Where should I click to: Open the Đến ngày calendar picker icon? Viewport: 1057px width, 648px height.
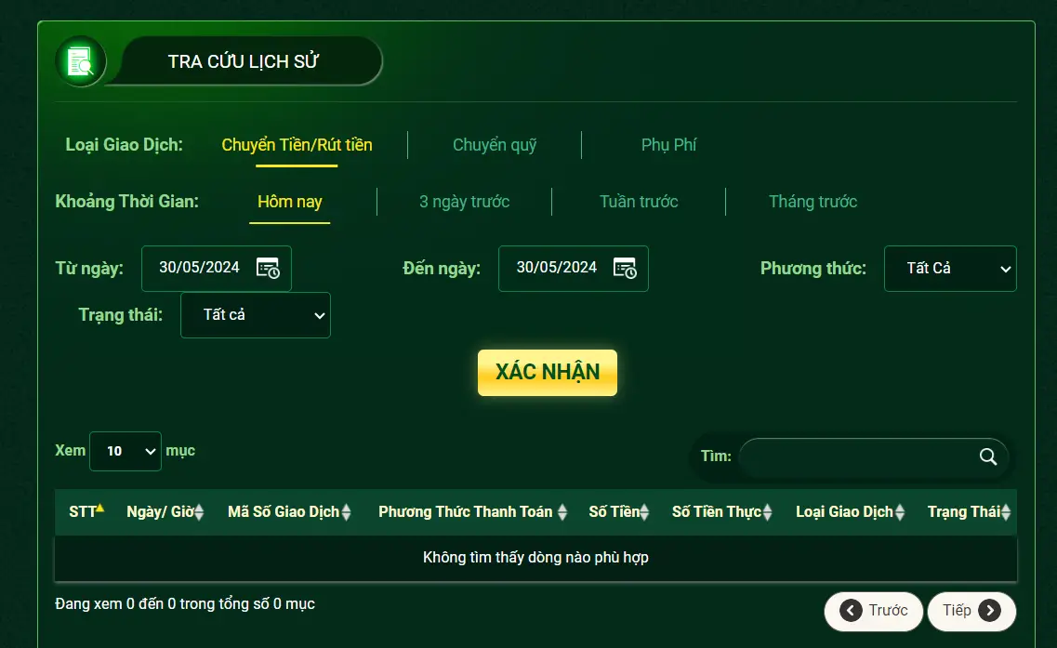tap(625, 268)
